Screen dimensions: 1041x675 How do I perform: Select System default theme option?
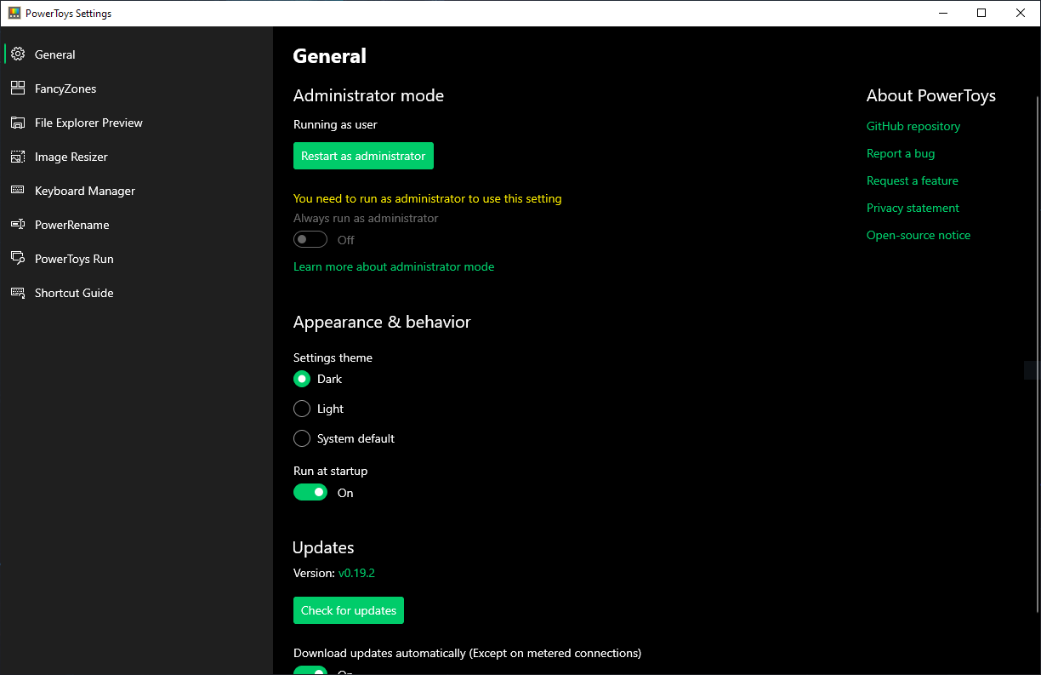coord(302,438)
